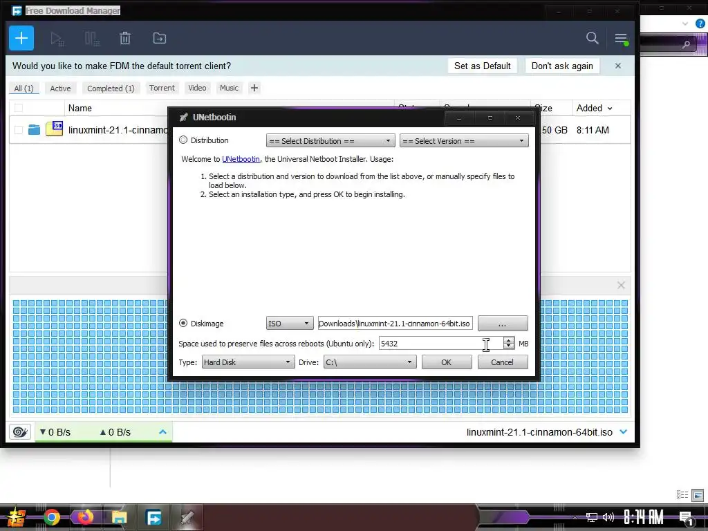
Task: Open search in Free Download Manager
Action: pos(593,38)
